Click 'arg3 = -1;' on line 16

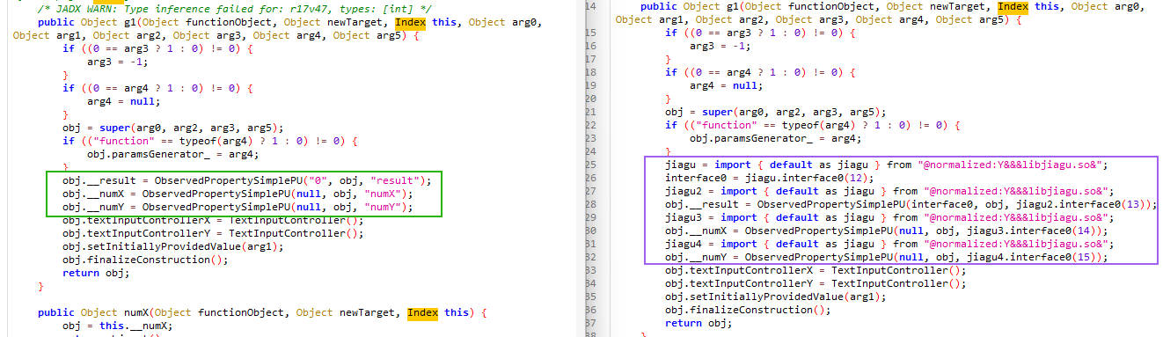click(720, 46)
